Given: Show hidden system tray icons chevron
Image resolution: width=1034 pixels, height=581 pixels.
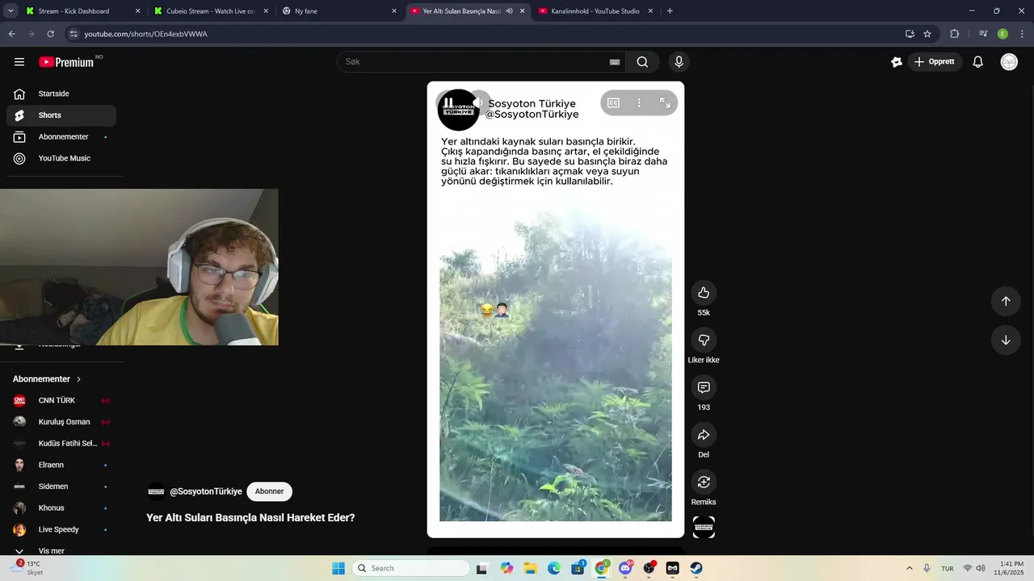Looking at the screenshot, I should [x=910, y=568].
